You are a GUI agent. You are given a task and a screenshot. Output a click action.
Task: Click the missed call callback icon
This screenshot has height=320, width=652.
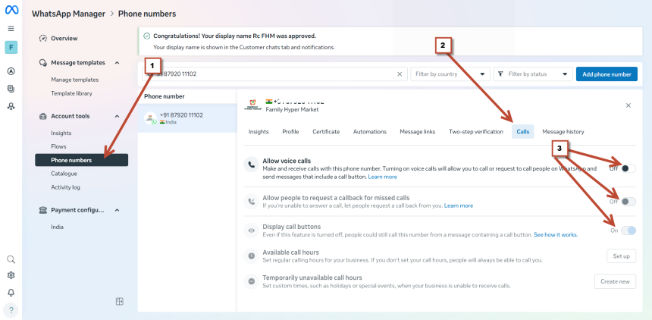(x=251, y=202)
